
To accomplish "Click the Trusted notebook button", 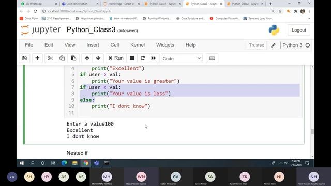I will [x=257, y=45].
